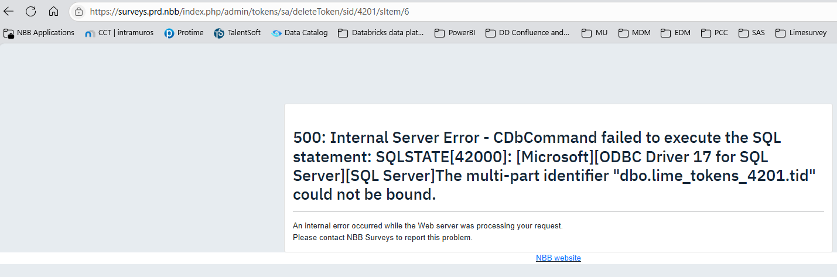Open the CCT | intramuros bookmark
This screenshot has width=837, height=277.
[119, 33]
